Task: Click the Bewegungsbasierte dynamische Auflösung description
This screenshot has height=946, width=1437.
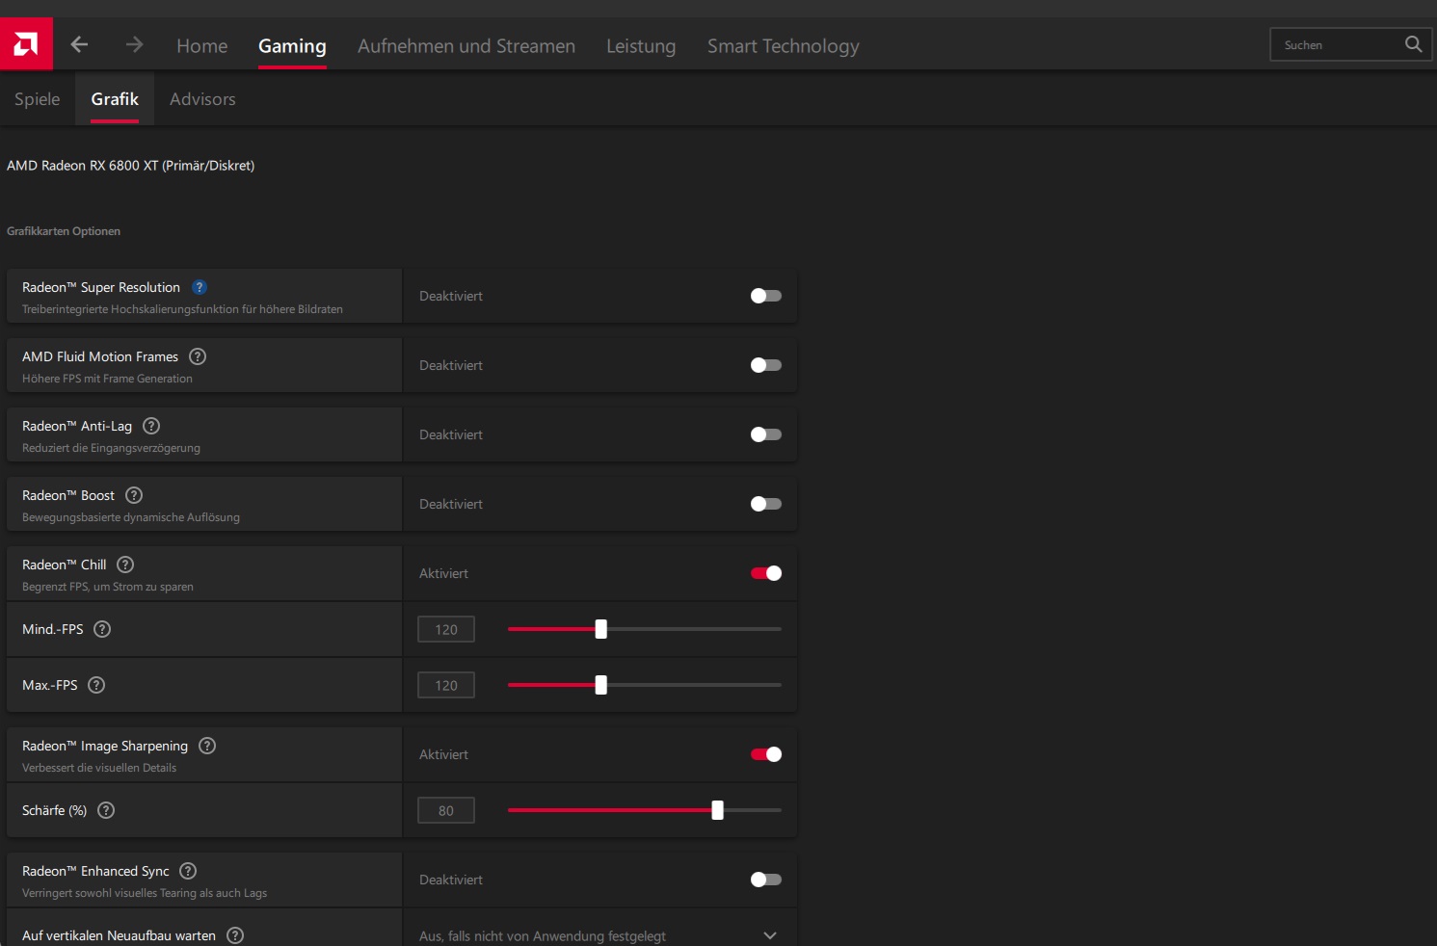Action: (131, 517)
